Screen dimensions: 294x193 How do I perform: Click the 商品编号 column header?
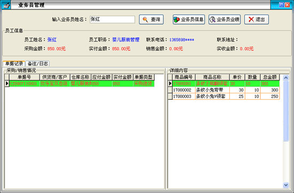(x=184, y=77)
